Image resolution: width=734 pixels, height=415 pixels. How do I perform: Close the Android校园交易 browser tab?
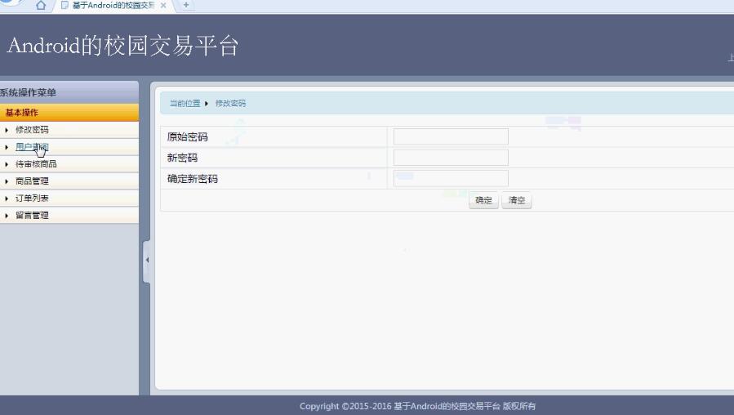tap(163, 5)
